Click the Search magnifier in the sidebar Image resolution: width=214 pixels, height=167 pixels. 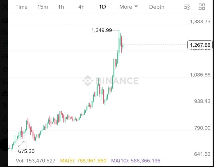click(x=5, y=32)
